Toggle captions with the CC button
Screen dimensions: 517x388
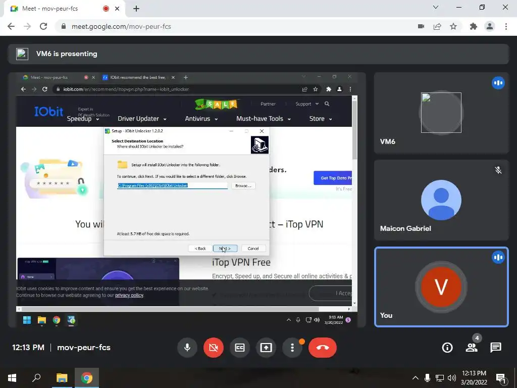tap(240, 348)
